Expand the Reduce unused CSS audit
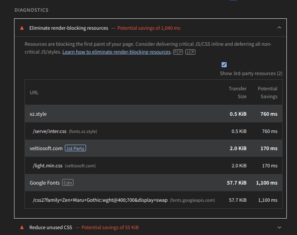The width and height of the screenshot is (297, 235). click(x=279, y=227)
